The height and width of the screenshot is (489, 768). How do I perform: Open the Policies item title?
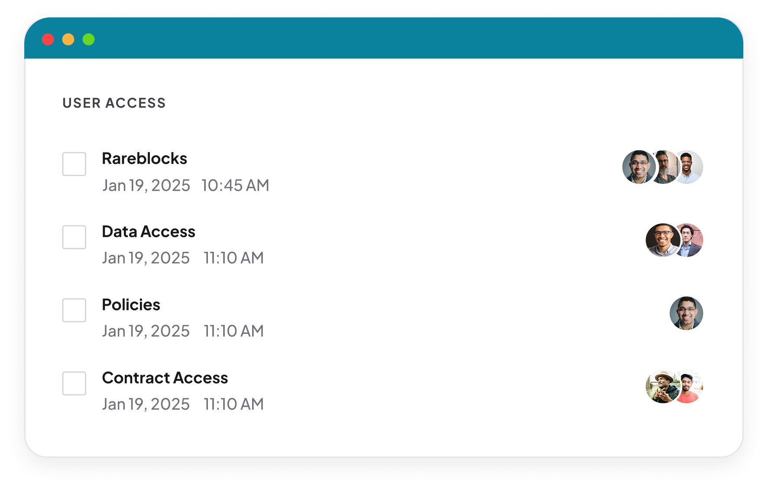coord(131,305)
